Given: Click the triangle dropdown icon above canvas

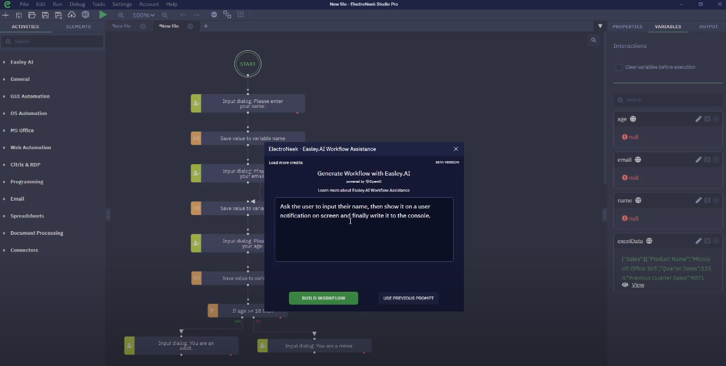Looking at the screenshot, I should [600, 26].
